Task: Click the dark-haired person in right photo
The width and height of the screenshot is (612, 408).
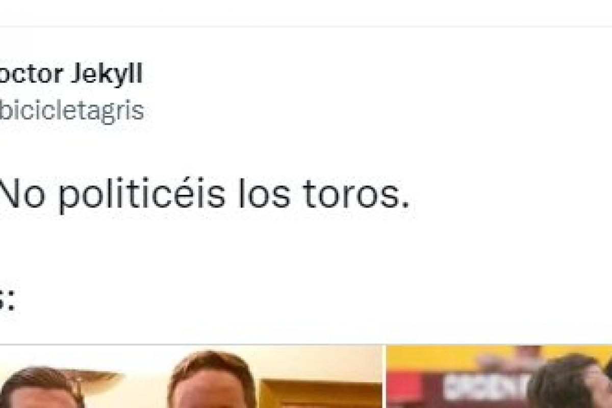Action: tap(566, 382)
